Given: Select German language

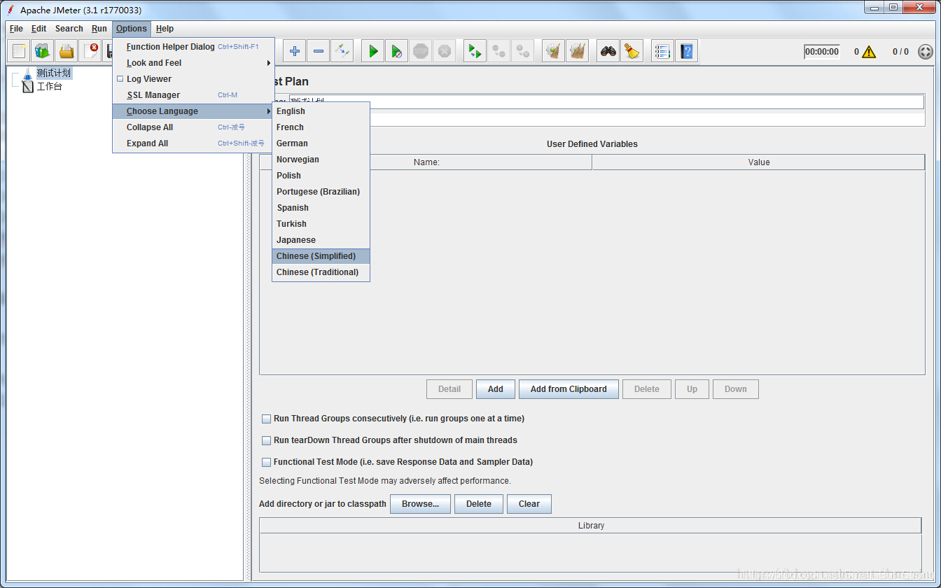Looking at the screenshot, I should [321, 143].
